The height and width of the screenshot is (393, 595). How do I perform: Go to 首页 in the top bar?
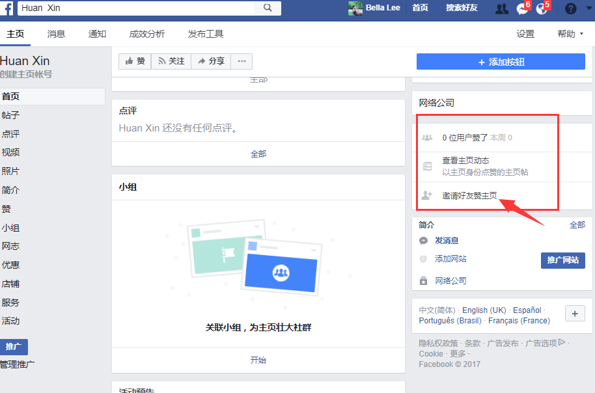pos(420,8)
